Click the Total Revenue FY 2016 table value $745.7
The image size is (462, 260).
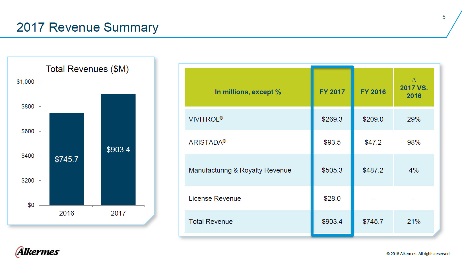[373, 222]
